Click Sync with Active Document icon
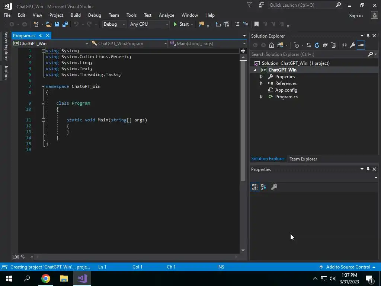Image resolution: width=381 pixels, height=286 pixels. click(308, 45)
